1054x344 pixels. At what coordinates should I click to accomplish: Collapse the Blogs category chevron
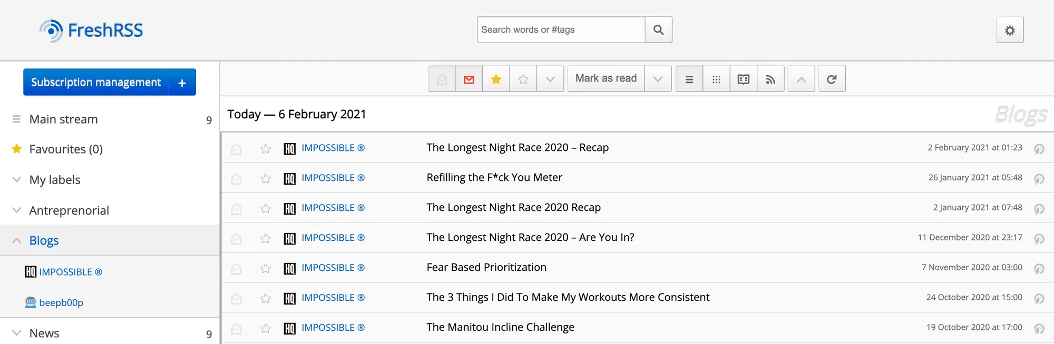click(x=17, y=240)
